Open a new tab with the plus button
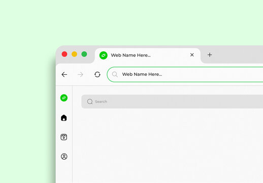Screen dimensions: 263x183 [210, 55]
